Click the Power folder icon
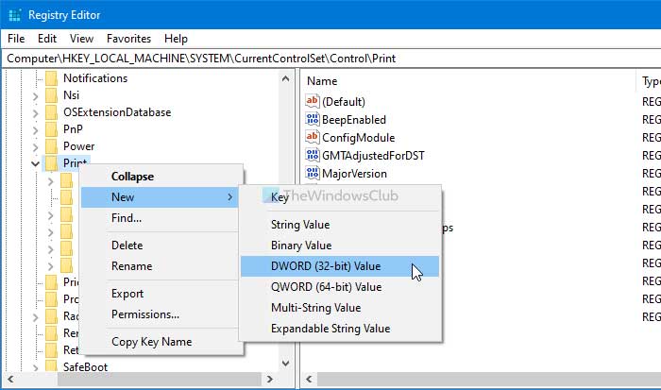The height and width of the screenshot is (390, 661). tap(51, 146)
